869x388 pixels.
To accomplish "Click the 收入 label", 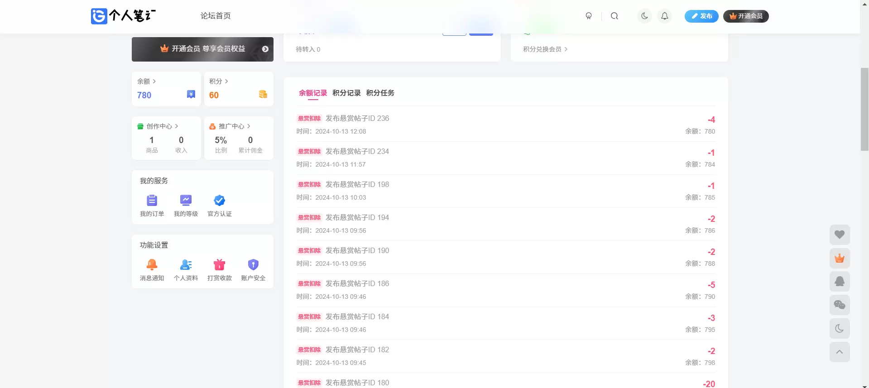I will point(181,150).
